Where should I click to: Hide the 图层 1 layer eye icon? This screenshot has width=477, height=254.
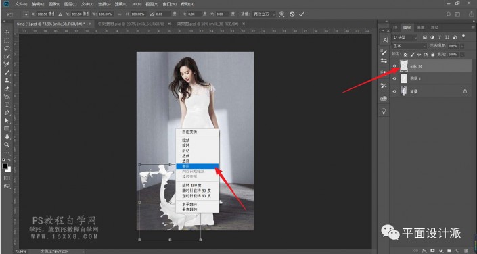(395, 78)
